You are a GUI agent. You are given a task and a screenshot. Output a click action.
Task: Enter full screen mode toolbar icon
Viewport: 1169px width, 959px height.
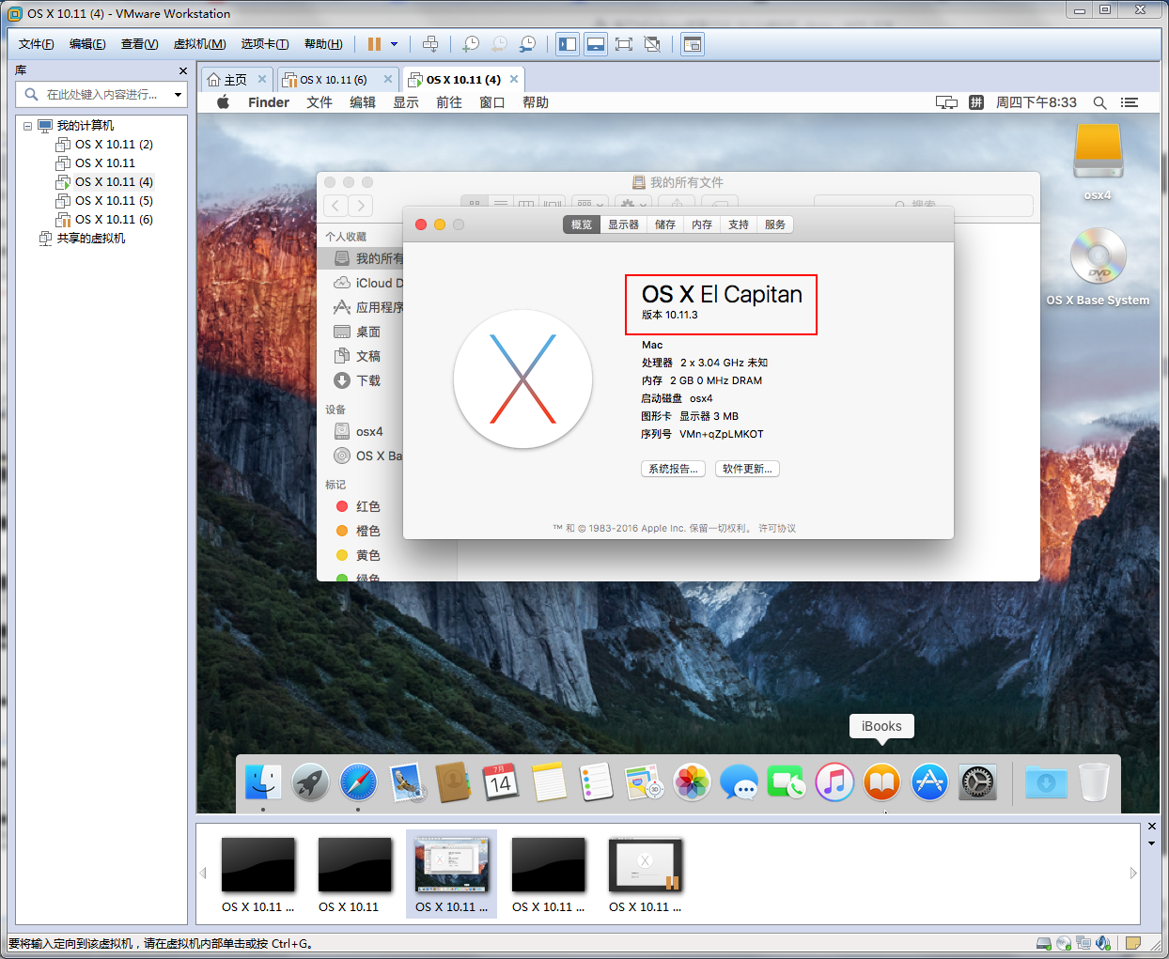tap(624, 44)
